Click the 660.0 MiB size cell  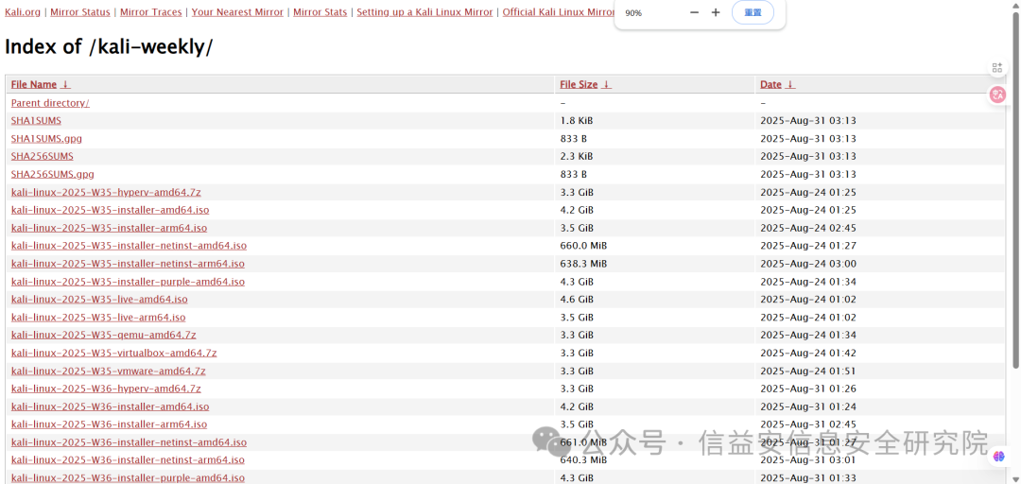583,246
